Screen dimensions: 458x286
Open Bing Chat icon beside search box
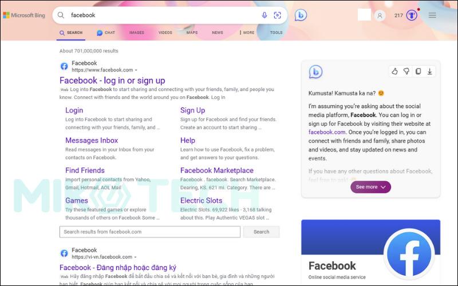click(301, 15)
